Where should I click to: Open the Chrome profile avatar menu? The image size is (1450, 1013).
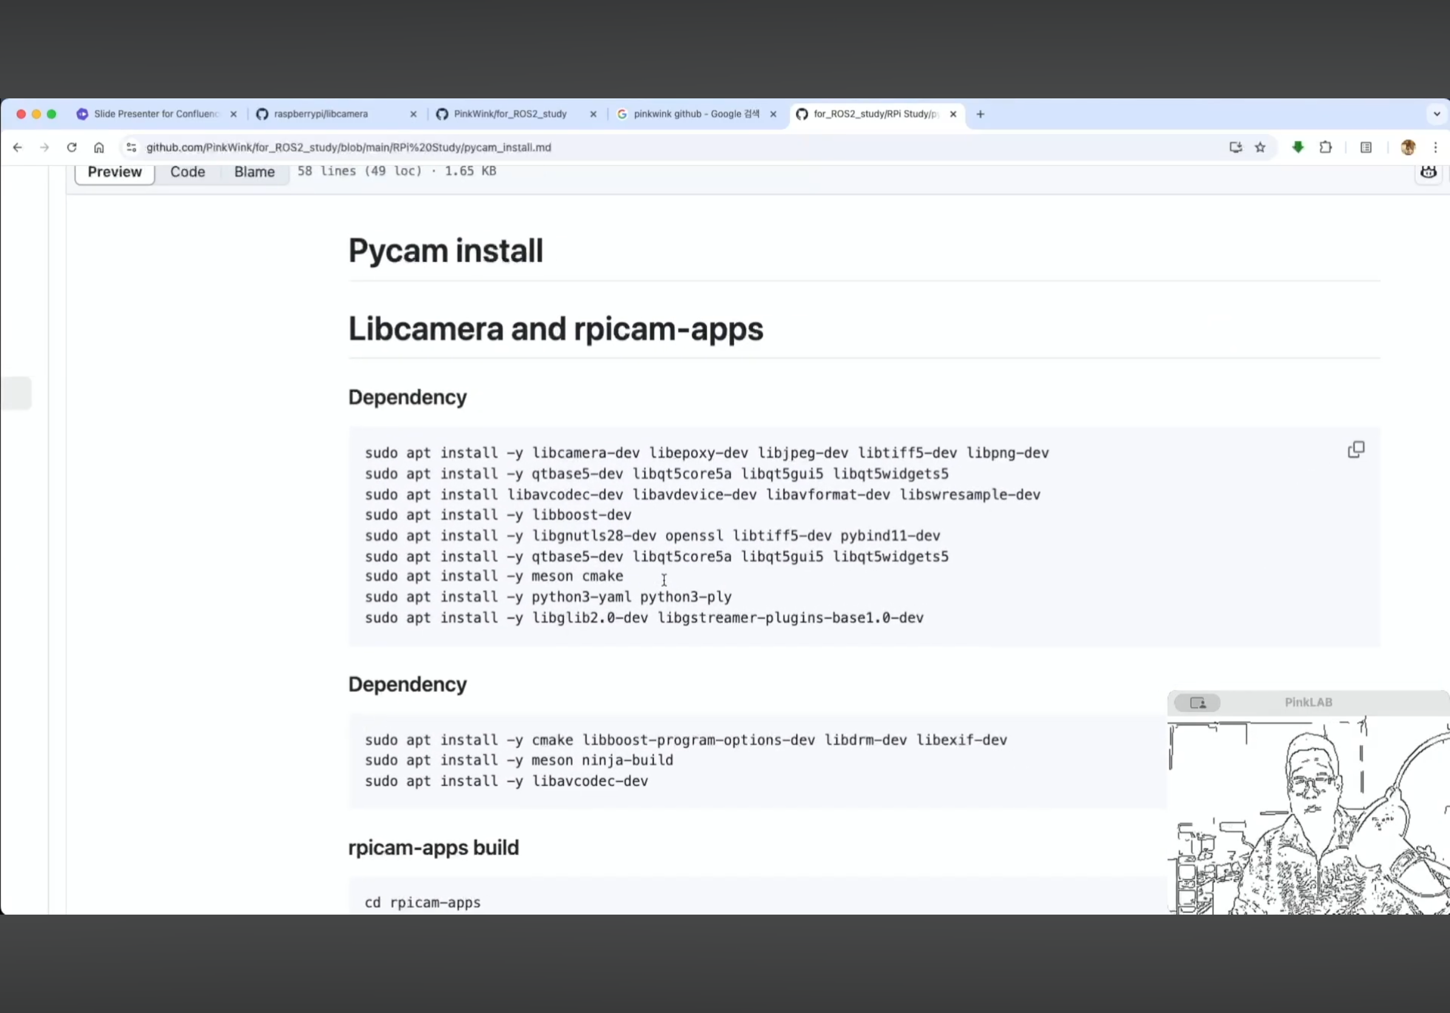[1407, 147]
